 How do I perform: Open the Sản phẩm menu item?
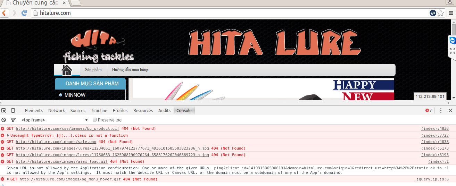[93, 70]
